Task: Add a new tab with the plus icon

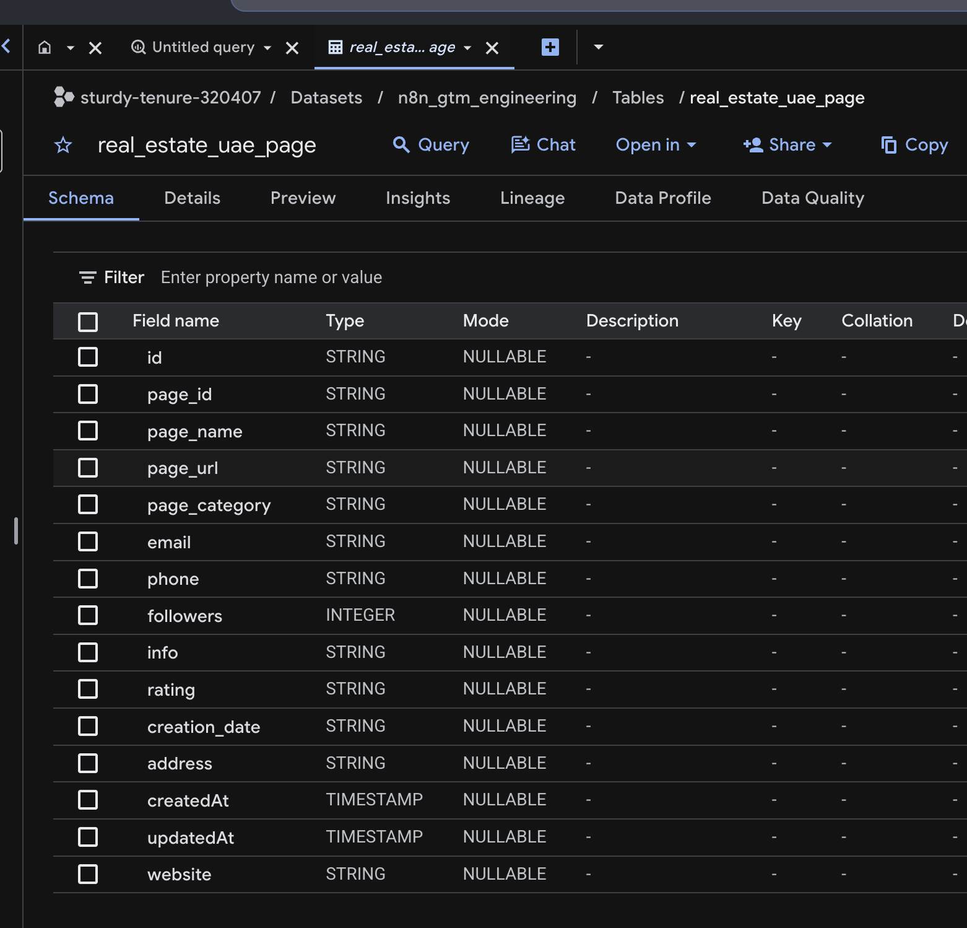Action: [x=550, y=47]
